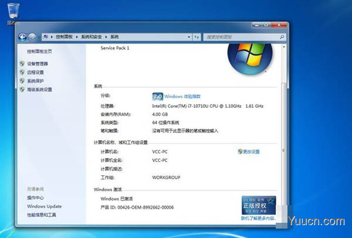Viewport: 352px width, 238px height.
Task: Open 操作中心 under 另请参阅
Action: (35, 198)
